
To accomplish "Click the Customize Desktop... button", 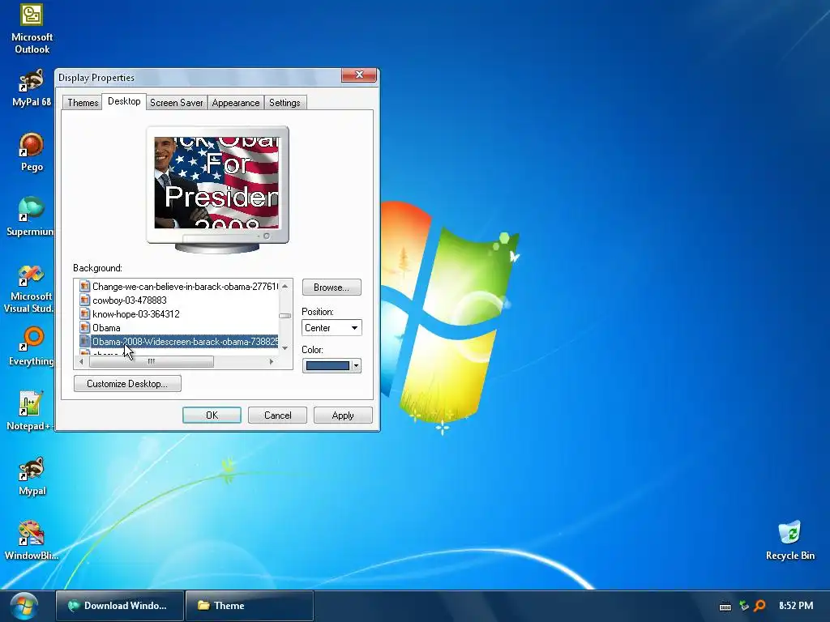I will click(x=127, y=383).
